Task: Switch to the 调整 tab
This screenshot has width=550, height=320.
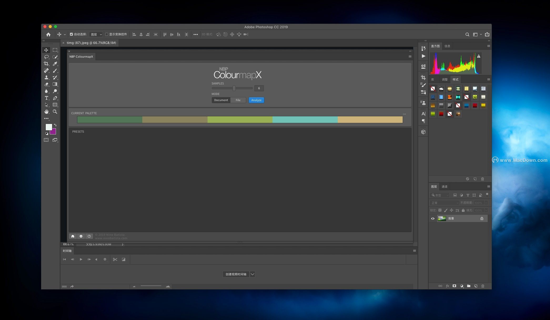Action: (x=445, y=79)
